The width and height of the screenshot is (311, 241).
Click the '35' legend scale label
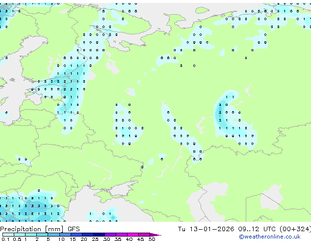pyautogui.click(x=118, y=239)
